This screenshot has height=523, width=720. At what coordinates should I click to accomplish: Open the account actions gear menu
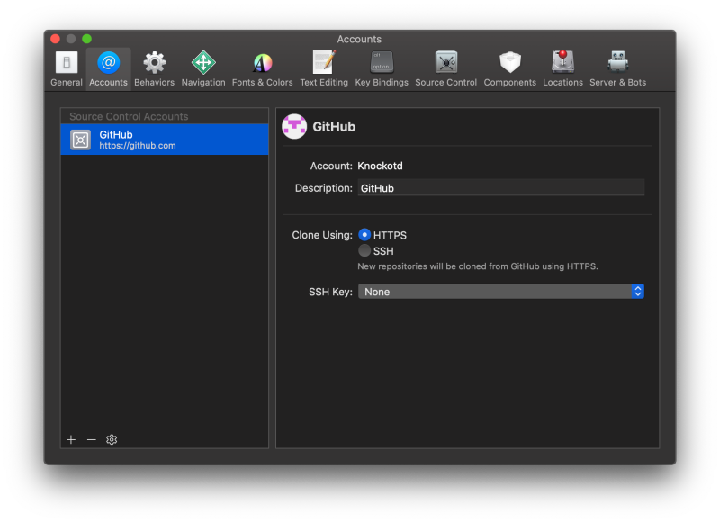(112, 439)
